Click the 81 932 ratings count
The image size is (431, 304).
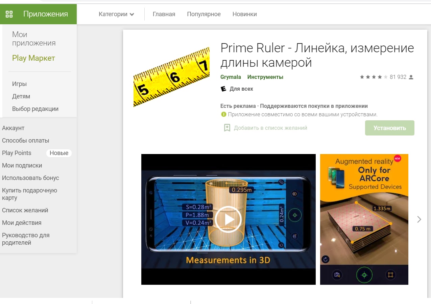click(x=398, y=77)
